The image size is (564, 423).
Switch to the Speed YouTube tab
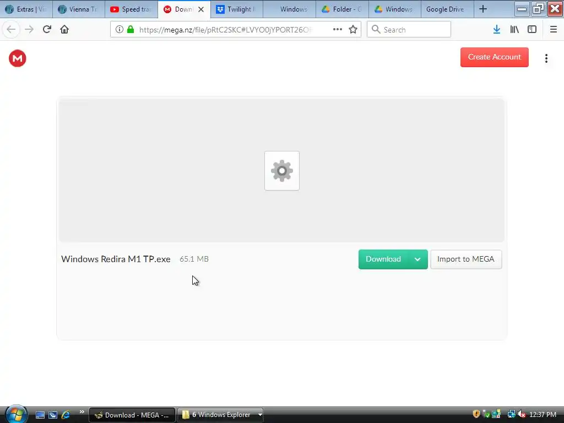click(x=131, y=9)
